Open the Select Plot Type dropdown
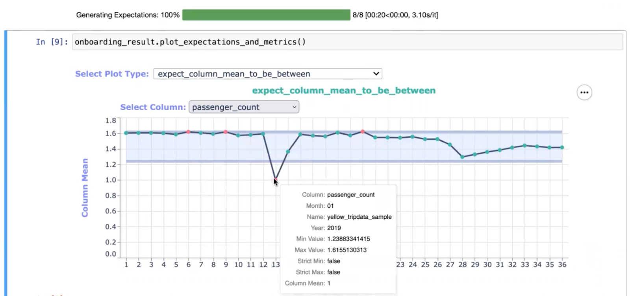Screen dimensions: 630x296 point(268,74)
